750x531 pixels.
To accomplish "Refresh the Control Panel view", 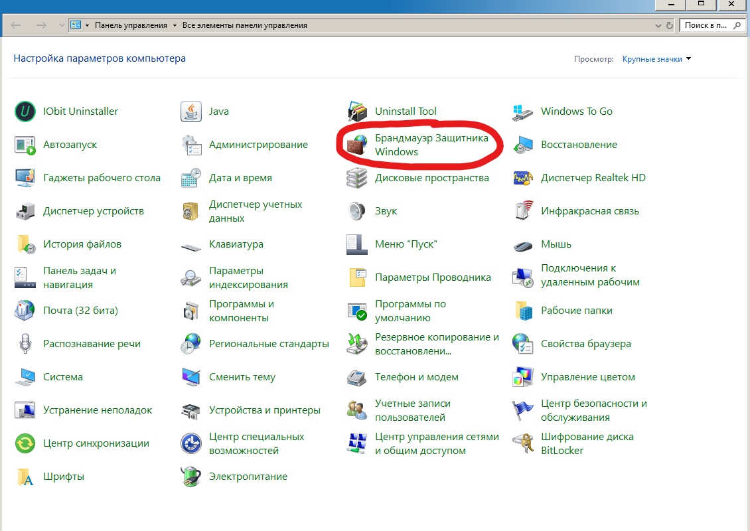I will (x=670, y=25).
